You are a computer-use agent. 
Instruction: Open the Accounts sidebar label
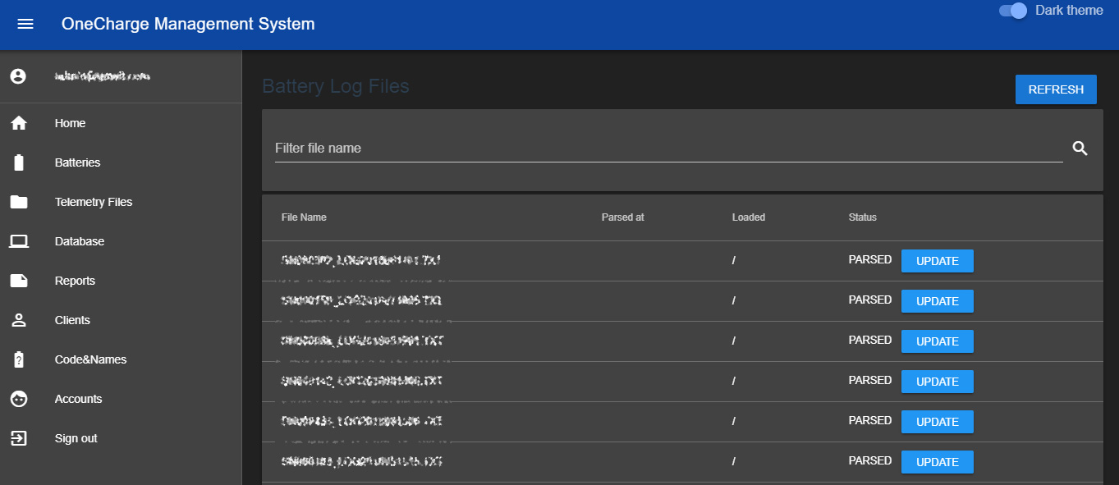(x=79, y=399)
